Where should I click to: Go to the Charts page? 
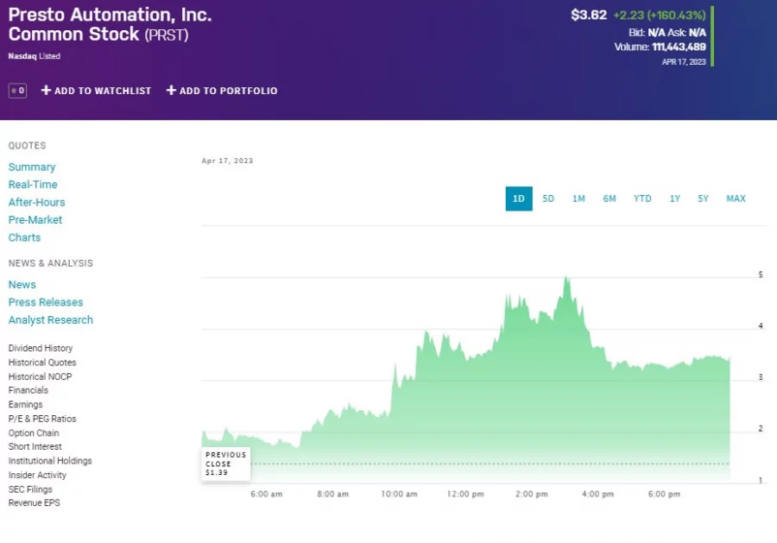pyautogui.click(x=24, y=237)
